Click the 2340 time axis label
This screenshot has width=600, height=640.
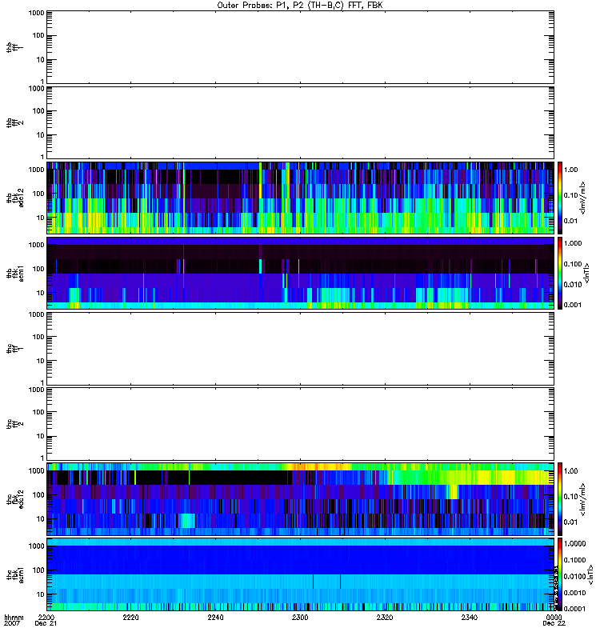tap(469, 618)
